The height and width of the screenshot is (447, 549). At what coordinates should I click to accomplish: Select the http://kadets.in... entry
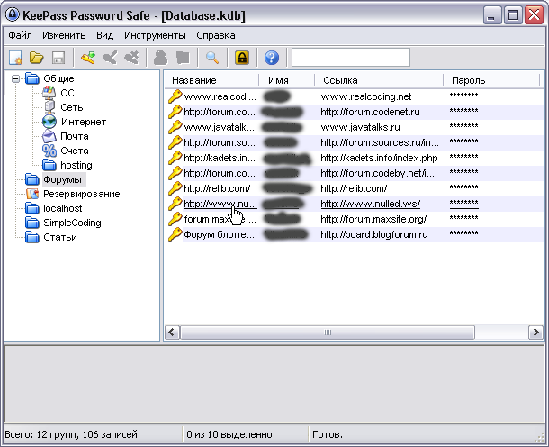point(220,158)
